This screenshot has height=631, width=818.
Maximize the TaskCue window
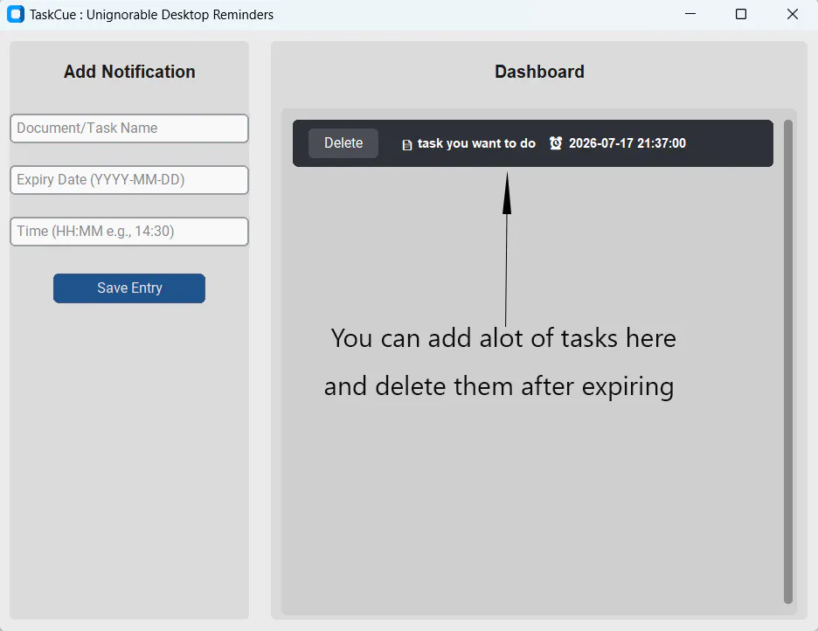(741, 14)
